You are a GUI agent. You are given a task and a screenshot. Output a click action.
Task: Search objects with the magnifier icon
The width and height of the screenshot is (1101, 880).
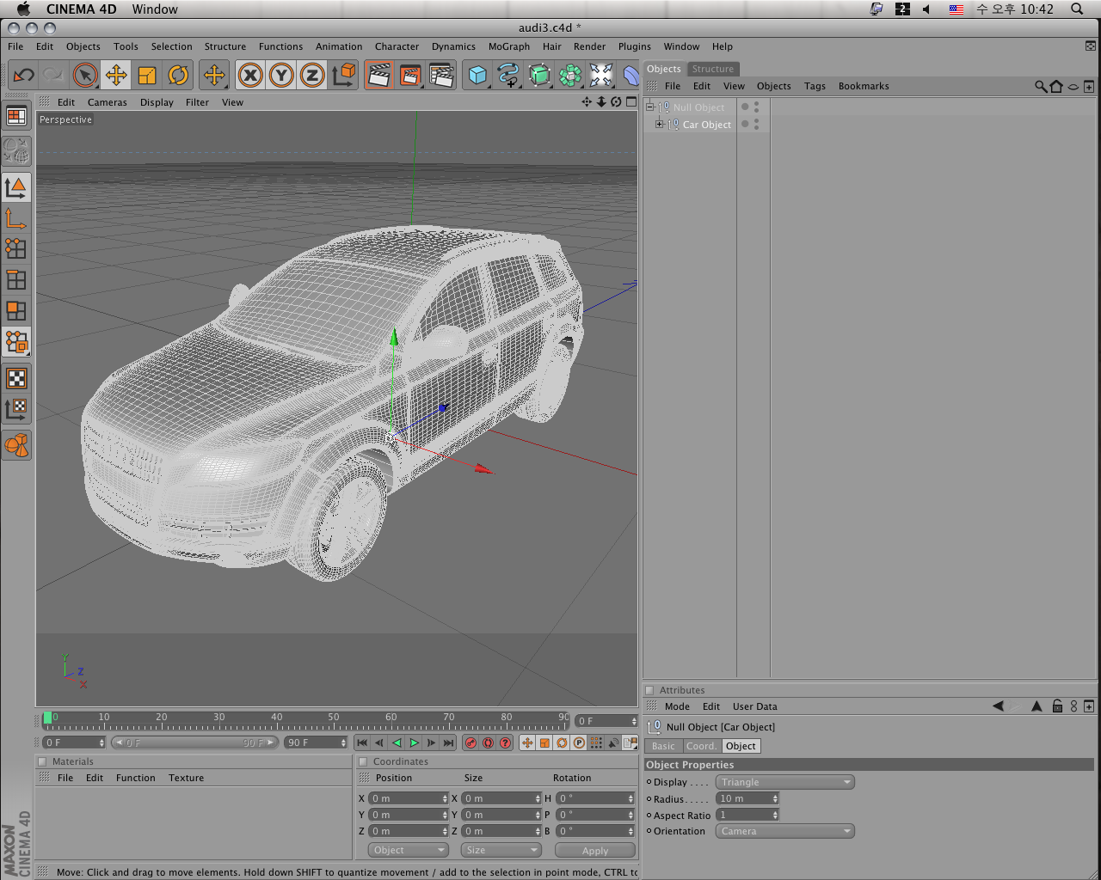[x=1041, y=86]
